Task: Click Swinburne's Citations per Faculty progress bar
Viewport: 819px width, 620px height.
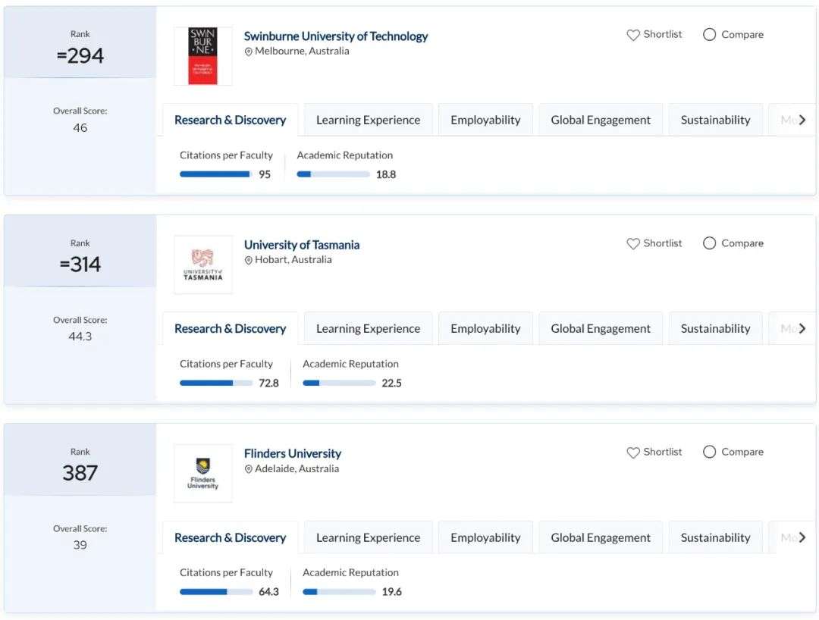Action: pyautogui.click(x=215, y=174)
